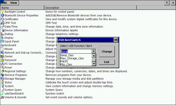Viewport: 176px width, 105px height.
Task: Select the Storage Manager name
Action: tap(15, 79)
